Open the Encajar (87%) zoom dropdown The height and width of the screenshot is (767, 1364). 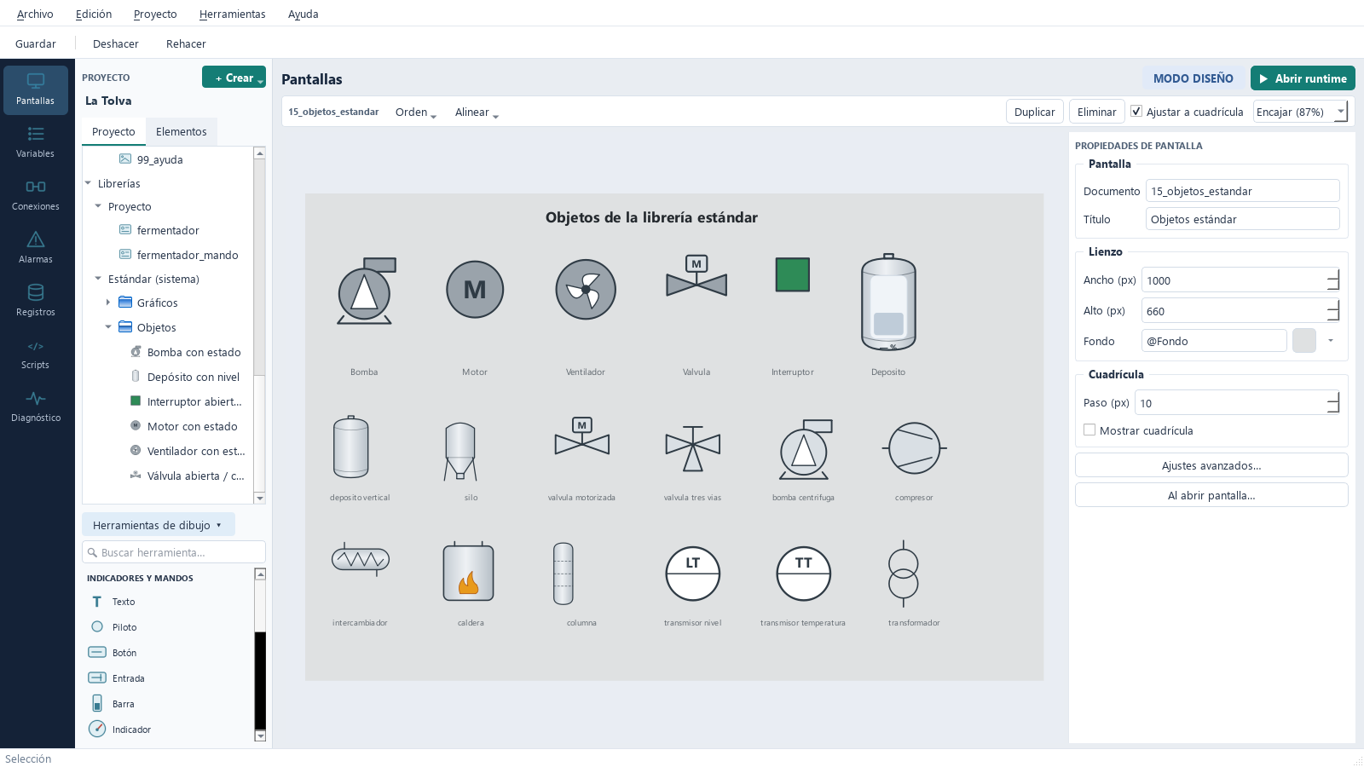pos(1301,112)
